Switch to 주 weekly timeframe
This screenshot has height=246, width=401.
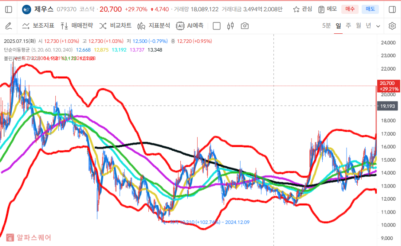[x=348, y=26]
